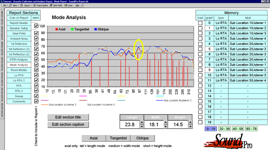Show memory slots 40 - 59
The image size is (270, 150).
tap(238, 129)
